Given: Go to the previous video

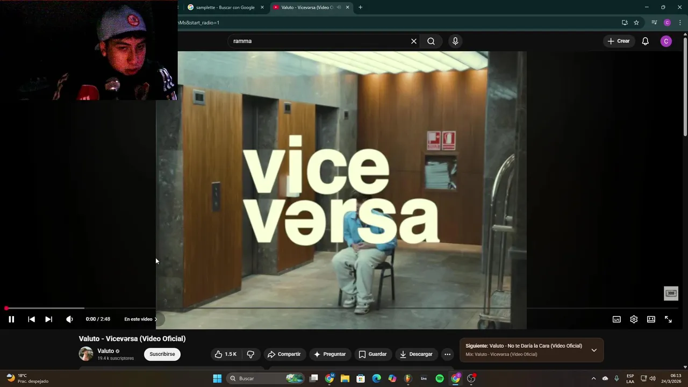Looking at the screenshot, I should [31, 319].
